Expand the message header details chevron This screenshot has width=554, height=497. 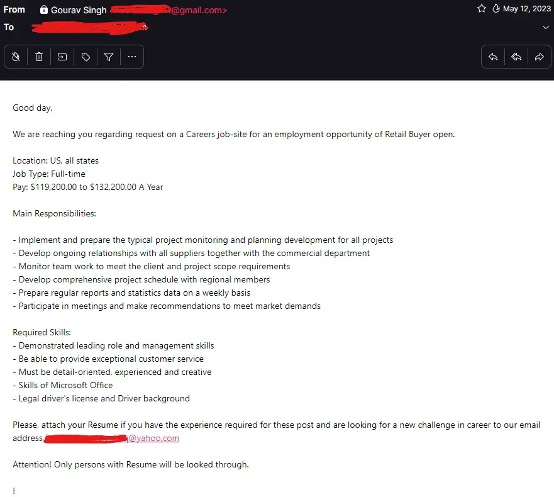pos(545,28)
